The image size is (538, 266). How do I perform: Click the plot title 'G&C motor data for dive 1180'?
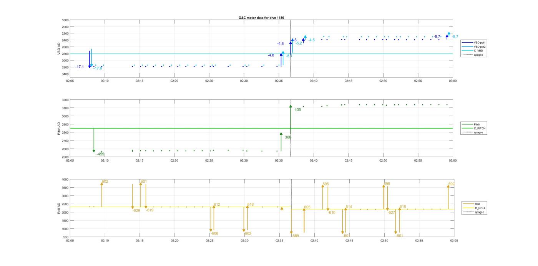[x=261, y=18]
